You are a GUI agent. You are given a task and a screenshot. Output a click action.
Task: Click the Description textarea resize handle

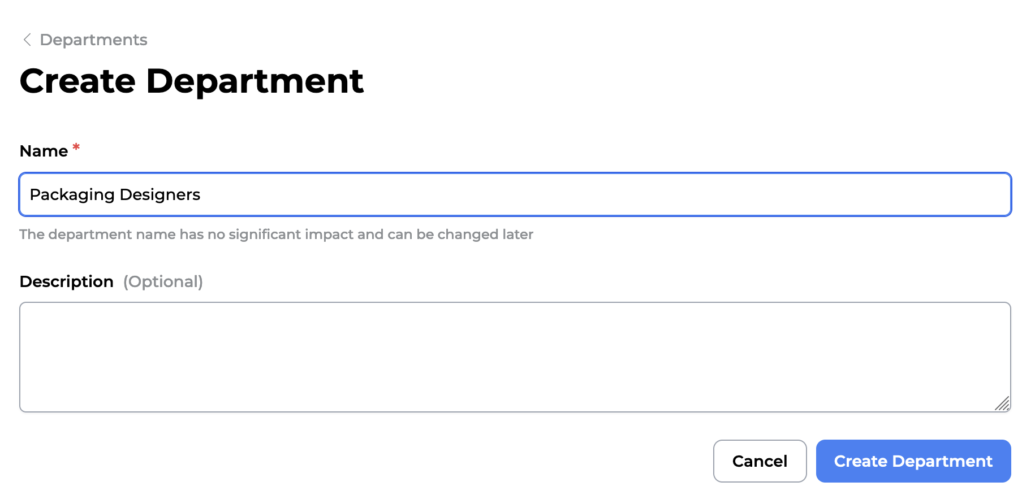tap(1002, 403)
